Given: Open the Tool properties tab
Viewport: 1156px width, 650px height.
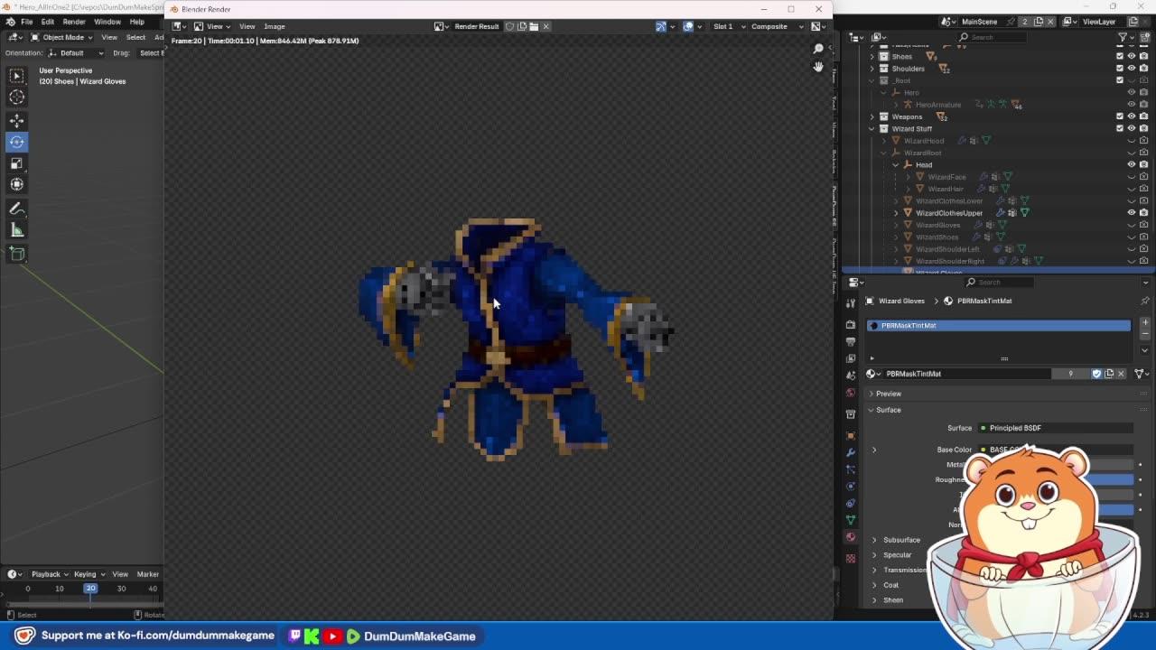Looking at the screenshot, I should [x=851, y=303].
